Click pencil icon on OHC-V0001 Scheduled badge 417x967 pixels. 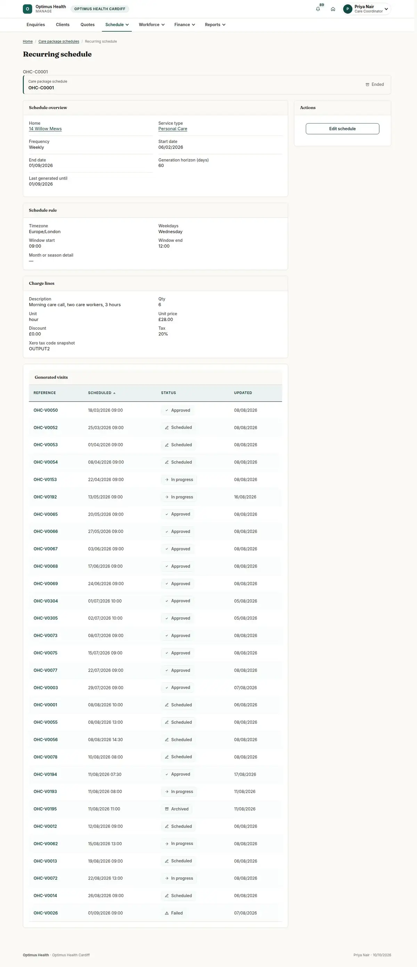point(167,705)
